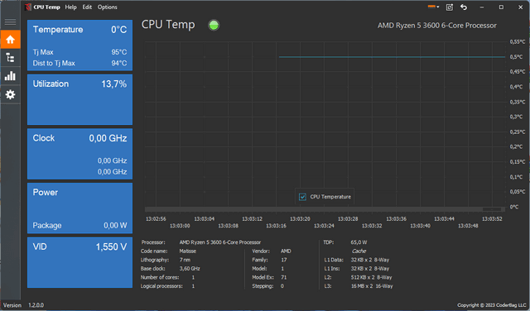Click the Package 0,00 W value
This screenshot has width=530, height=311.
pyautogui.click(x=115, y=225)
